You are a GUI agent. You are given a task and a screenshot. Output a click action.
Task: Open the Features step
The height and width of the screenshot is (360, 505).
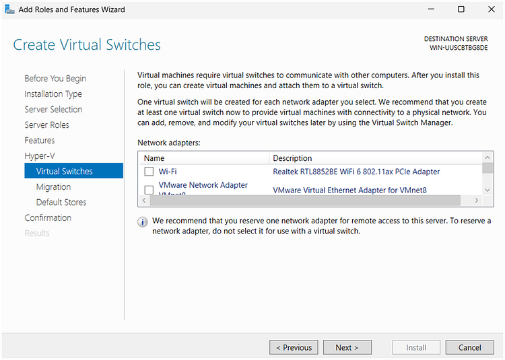click(40, 140)
